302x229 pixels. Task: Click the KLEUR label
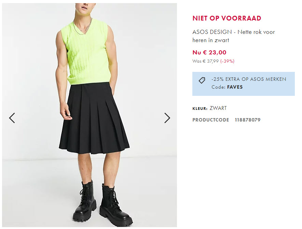pos(200,109)
